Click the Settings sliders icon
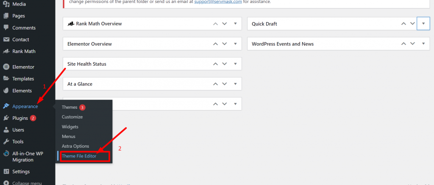Viewport: 434px width, 185px height. pyautogui.click(x=6, y=172)
